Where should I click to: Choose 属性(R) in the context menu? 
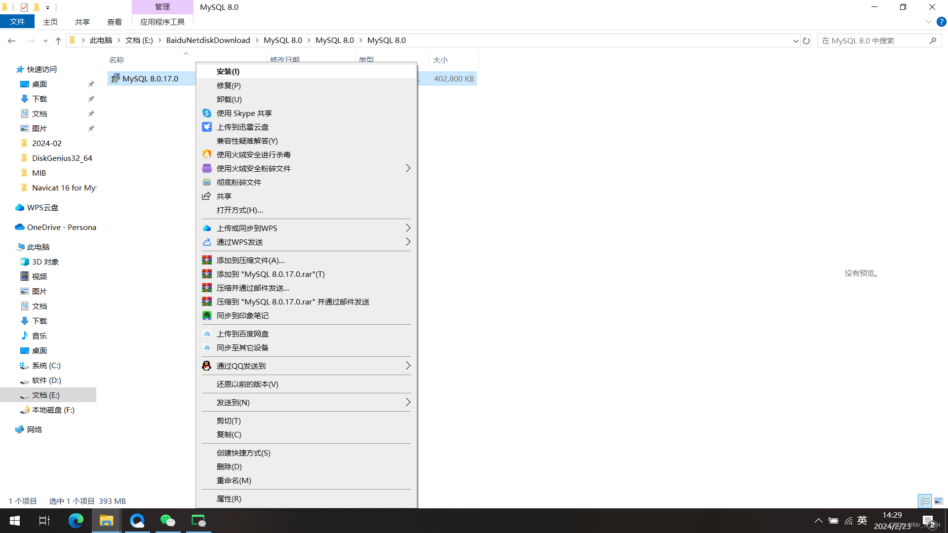(x=229, y=498)
